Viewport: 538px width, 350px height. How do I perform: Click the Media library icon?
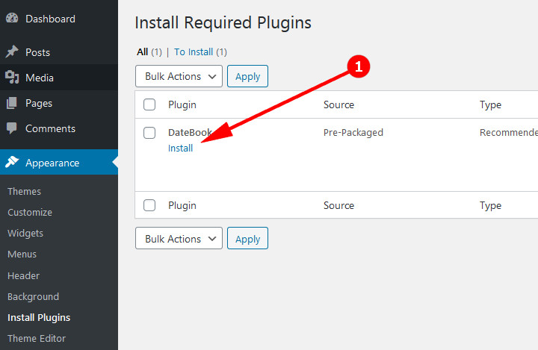(x=12, y=78)
